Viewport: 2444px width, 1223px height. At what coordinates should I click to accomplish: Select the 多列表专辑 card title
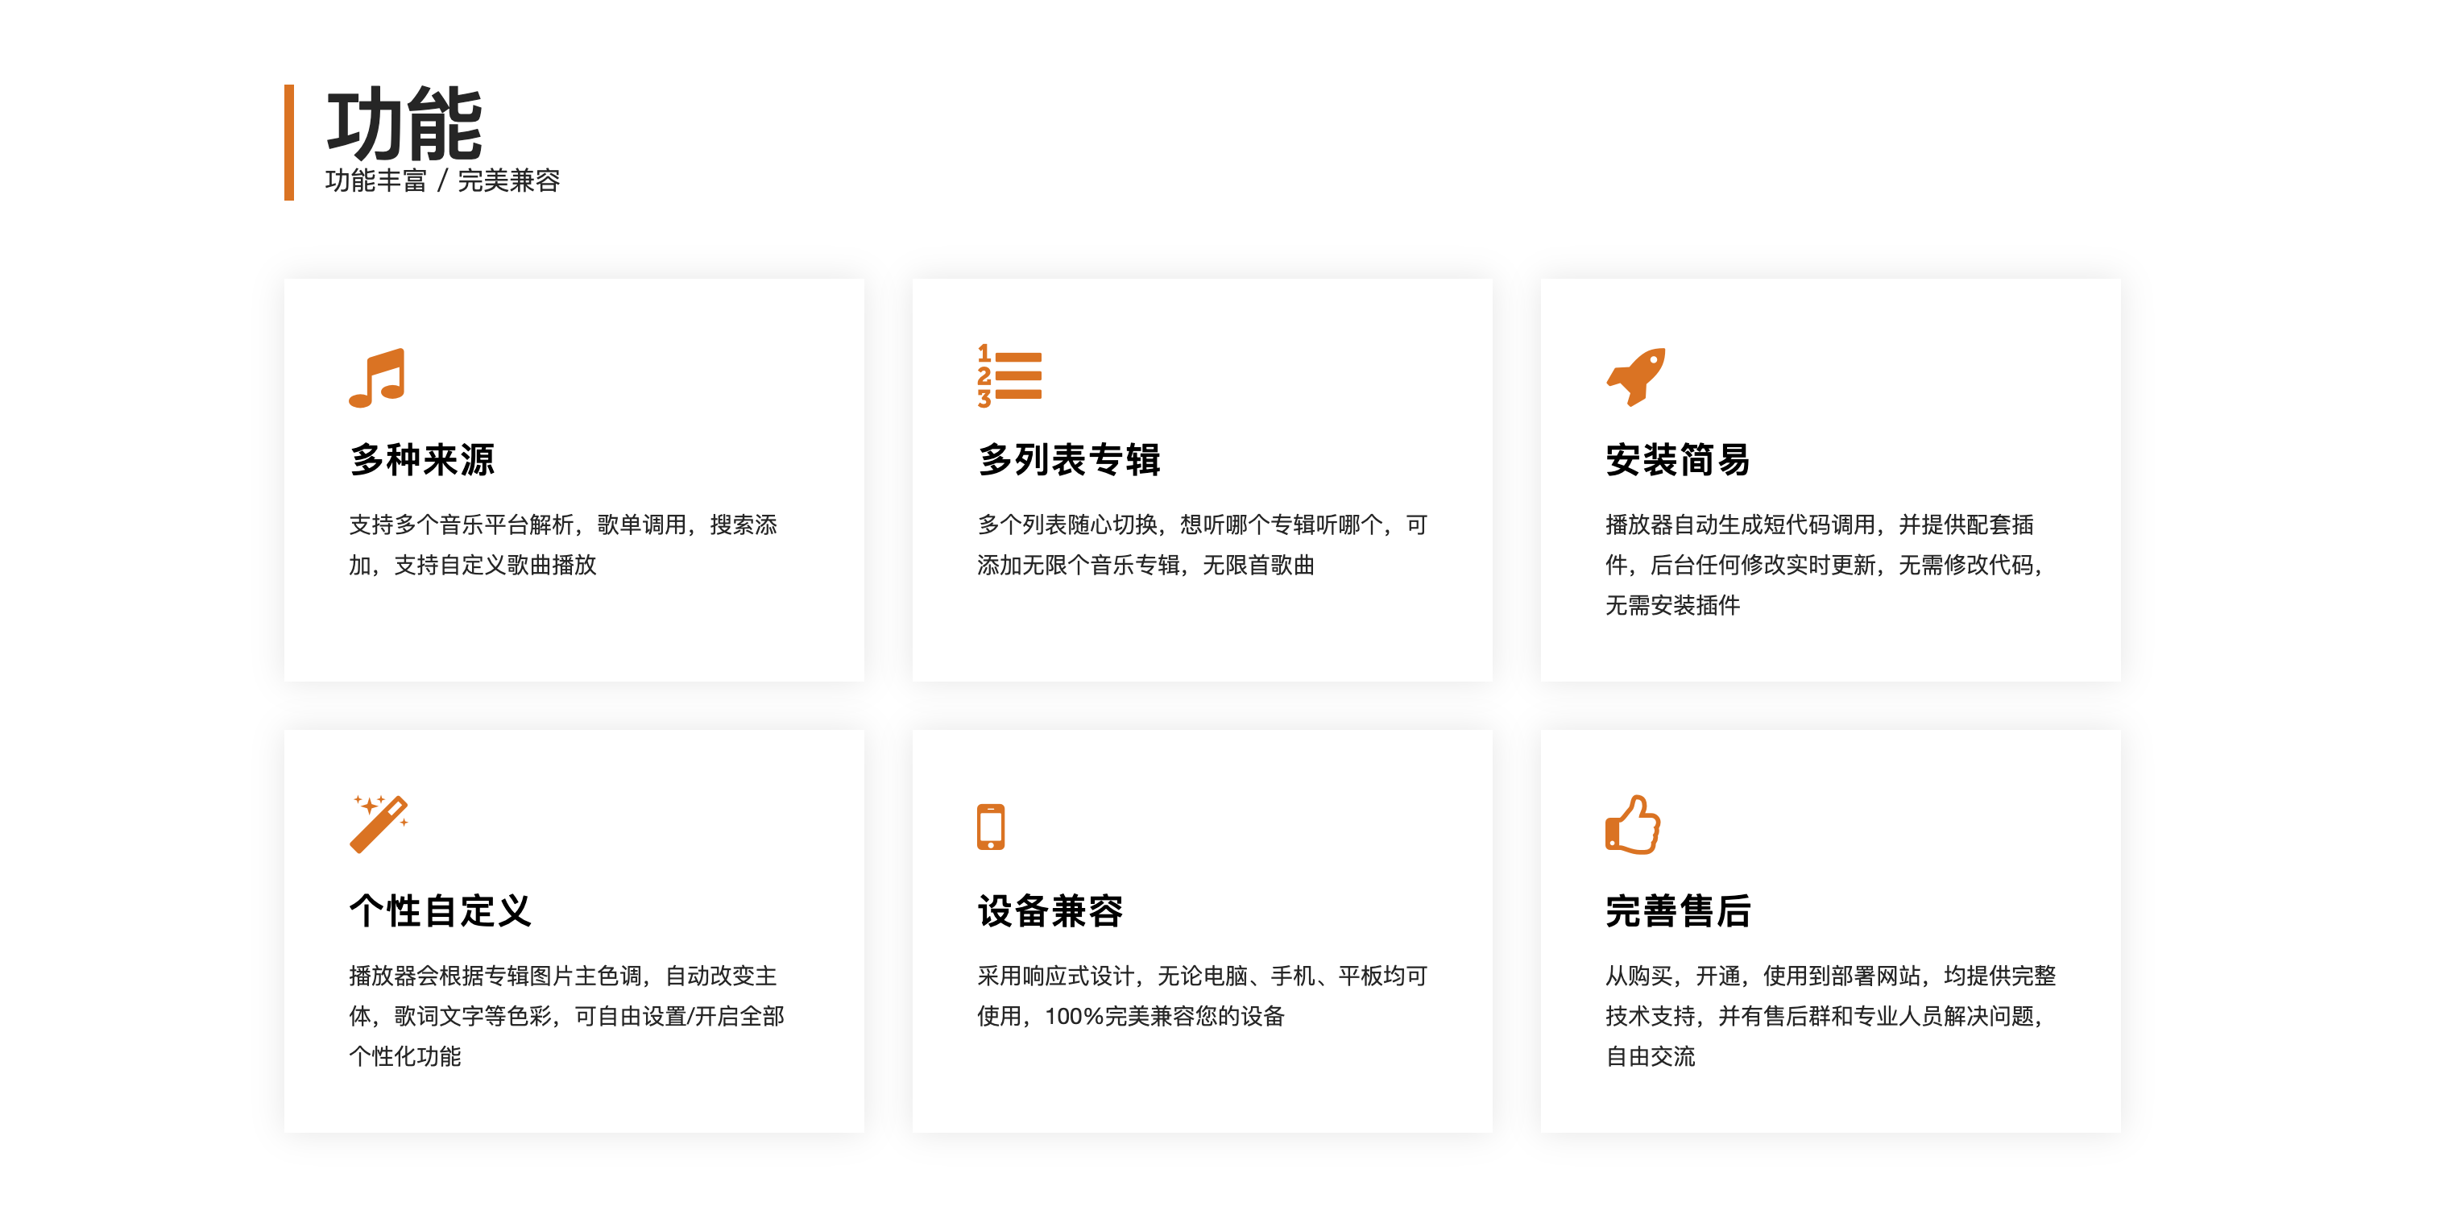click(1069, 460)
